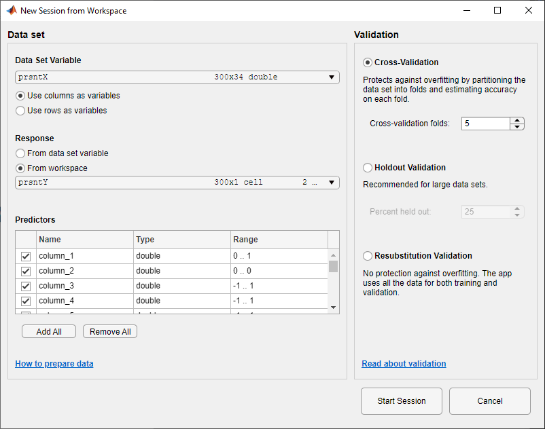Viewport: 545px width, 429px height.
Task: Close the New Session from Workspace dialog
Action: click(529, 11)
